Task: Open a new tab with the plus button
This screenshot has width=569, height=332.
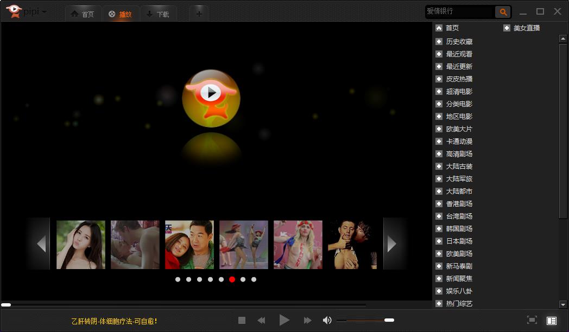Action: click(198, 13)
